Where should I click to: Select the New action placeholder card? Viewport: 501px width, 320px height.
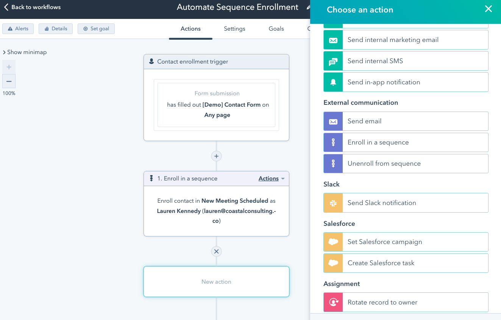click(x=216, y=282)
